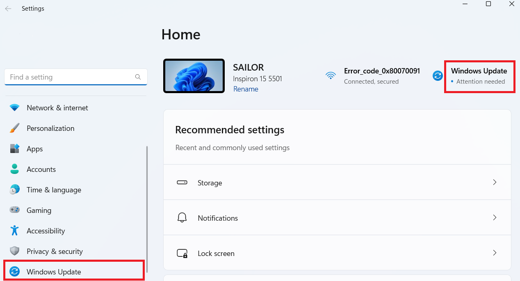Click the Windows Update sync icon in header
This screenshot has height=281, width=520.
click(438, 76)
